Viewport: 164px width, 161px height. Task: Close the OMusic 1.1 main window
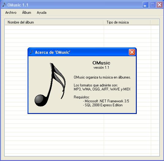pos(159,5)
